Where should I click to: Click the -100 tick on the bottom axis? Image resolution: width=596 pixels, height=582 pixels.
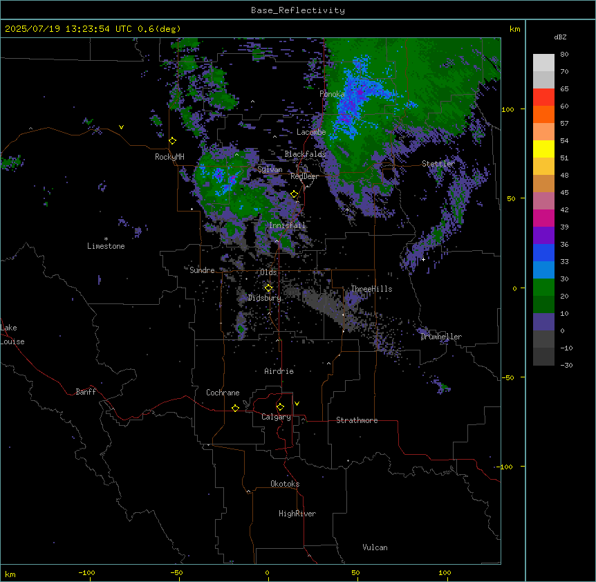click(86, 572)
